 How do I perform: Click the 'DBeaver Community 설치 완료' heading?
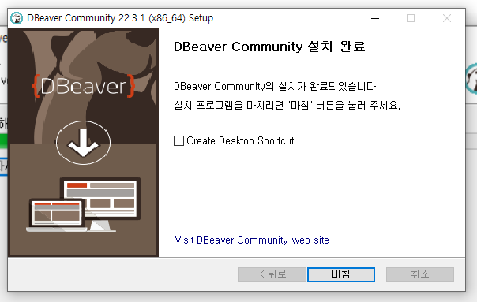point(269,47)
